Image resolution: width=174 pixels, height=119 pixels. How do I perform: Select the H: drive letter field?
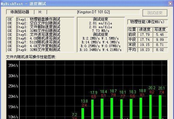tap(40, 12)
